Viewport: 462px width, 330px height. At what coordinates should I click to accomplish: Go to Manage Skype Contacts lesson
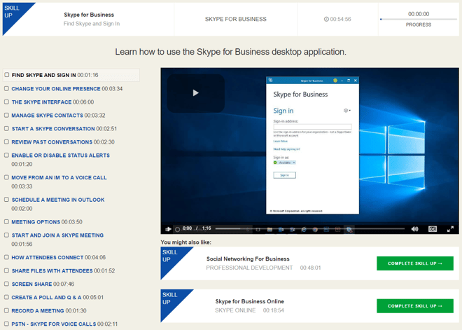[47, 116]
